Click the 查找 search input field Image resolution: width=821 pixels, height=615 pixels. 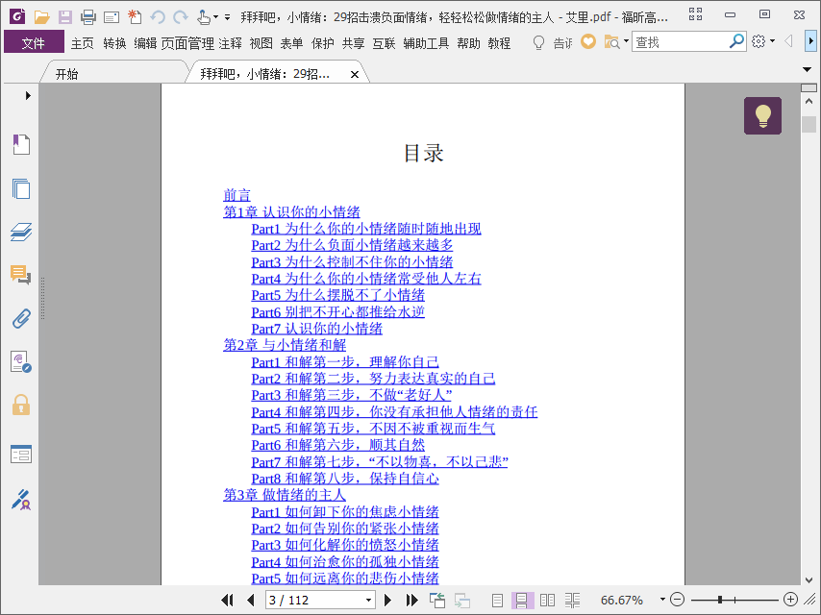coord(680,42)
